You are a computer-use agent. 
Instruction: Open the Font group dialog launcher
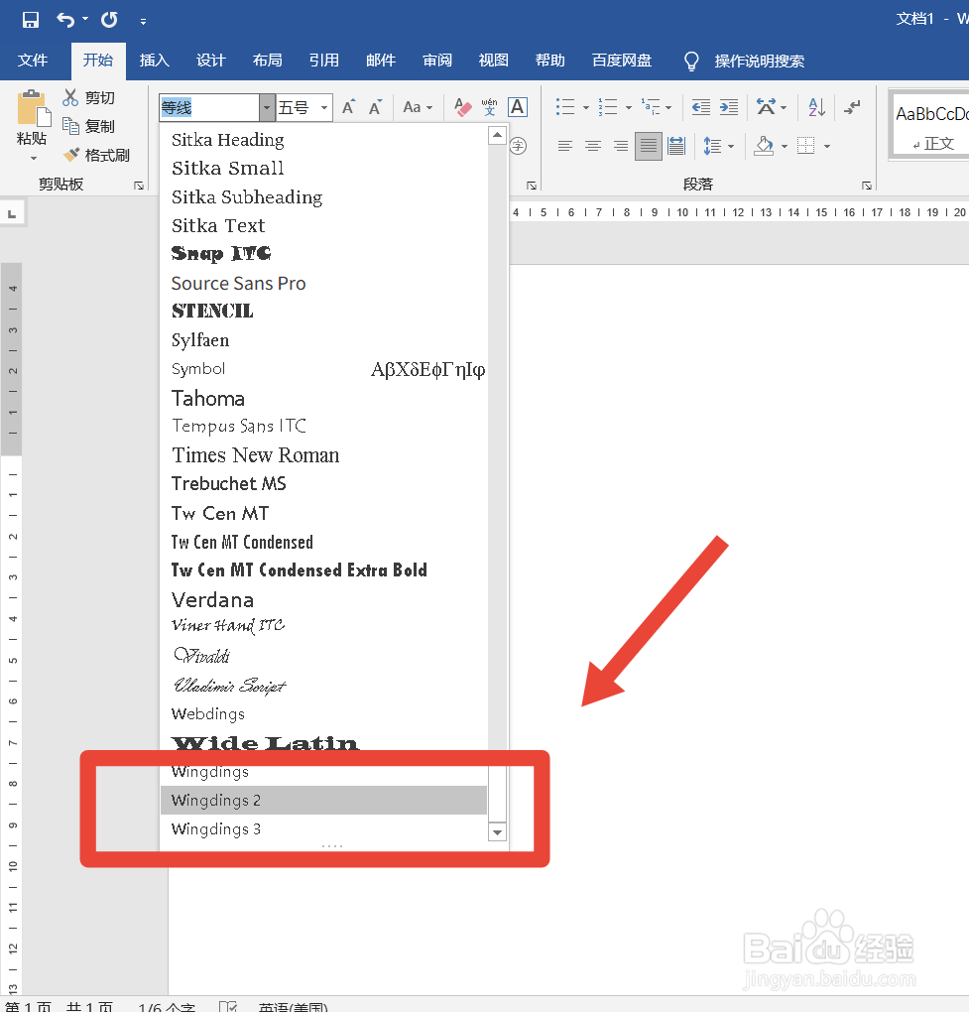click(531, 186)
